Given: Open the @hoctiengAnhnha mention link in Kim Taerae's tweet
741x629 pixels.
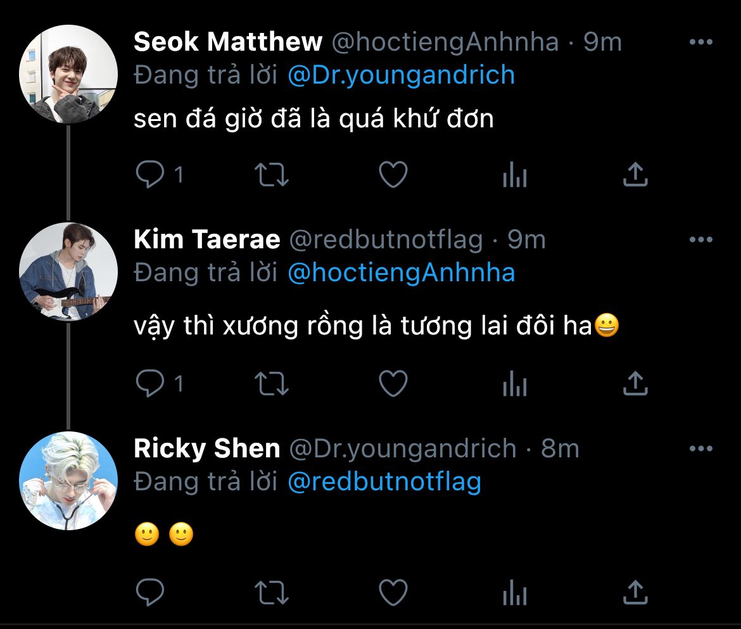Looking at the screenshot, I should click(x=401, y=273).
